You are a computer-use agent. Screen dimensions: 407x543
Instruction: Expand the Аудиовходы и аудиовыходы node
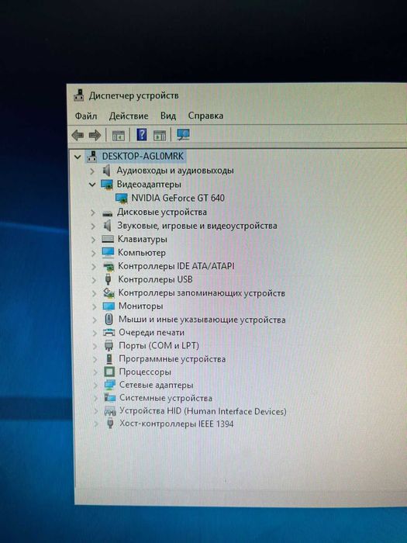coord(92,171)
